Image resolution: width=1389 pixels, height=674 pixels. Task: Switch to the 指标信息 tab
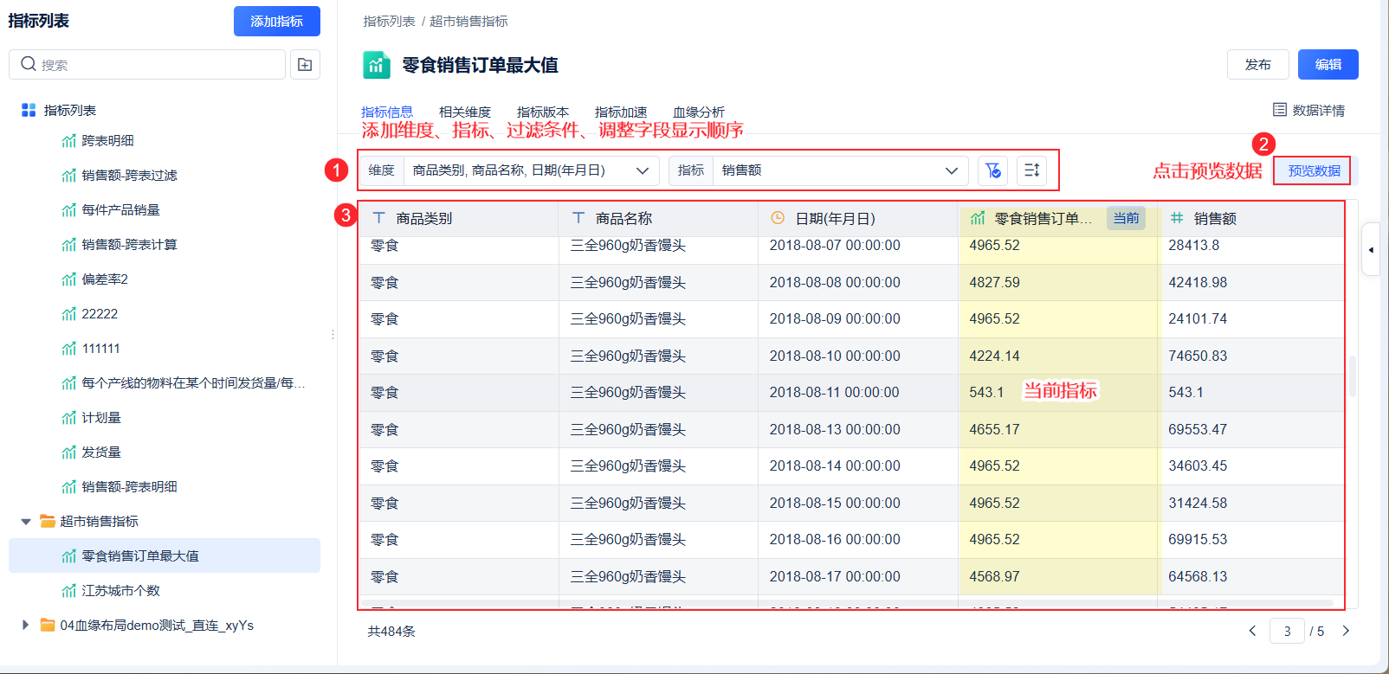(x=387, y=112)
